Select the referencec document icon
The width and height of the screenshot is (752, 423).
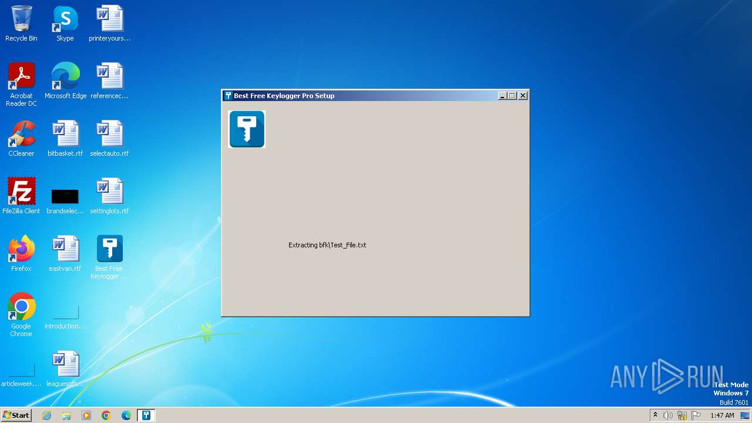point(109,81)
